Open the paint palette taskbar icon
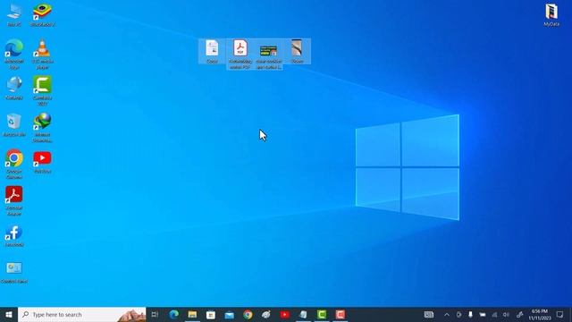This screenshot has width=572, height=322. coord(266,314)
